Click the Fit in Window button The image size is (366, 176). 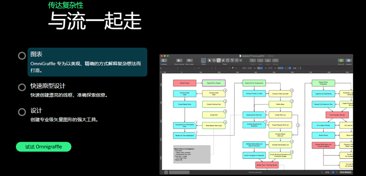[x=346, y=172]
